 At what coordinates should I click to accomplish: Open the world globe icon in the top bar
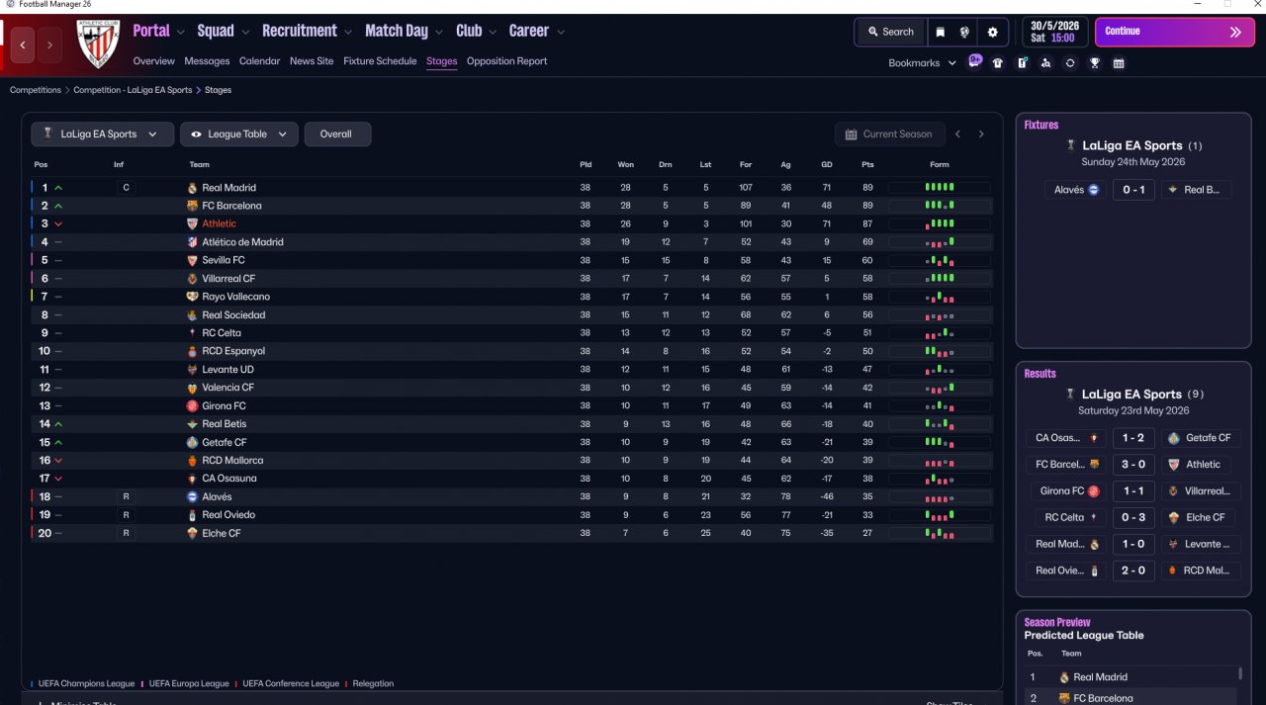point(964,32)
